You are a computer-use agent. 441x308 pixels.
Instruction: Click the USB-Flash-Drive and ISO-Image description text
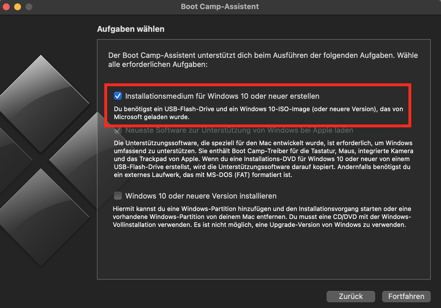pos(258,113)
